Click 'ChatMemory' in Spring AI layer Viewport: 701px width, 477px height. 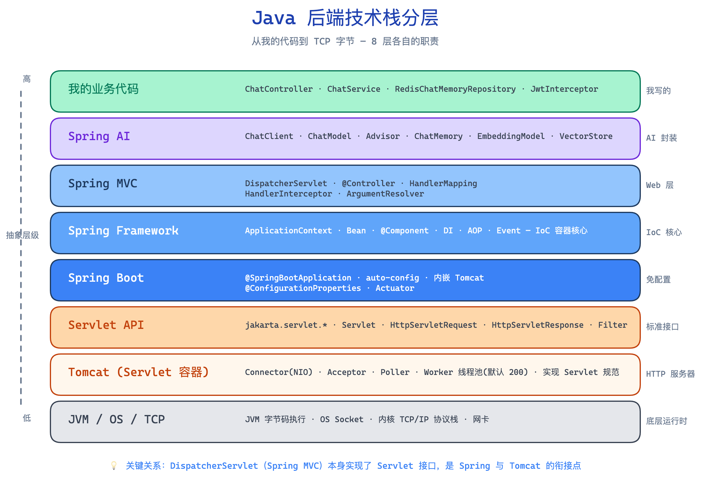point(438,136)
